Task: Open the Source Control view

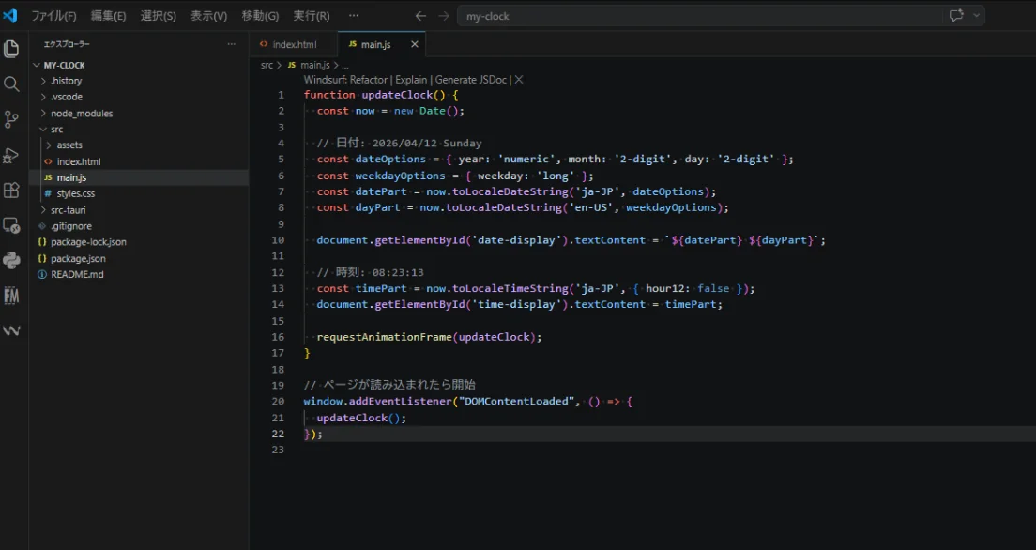Action: point(11,119)
